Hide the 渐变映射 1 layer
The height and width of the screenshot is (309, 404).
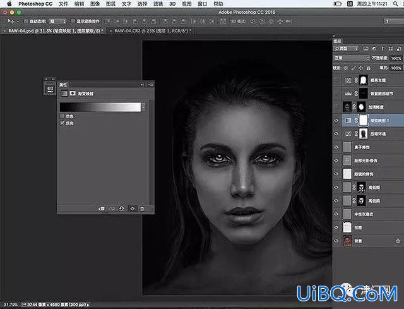[x=336, y=121]
